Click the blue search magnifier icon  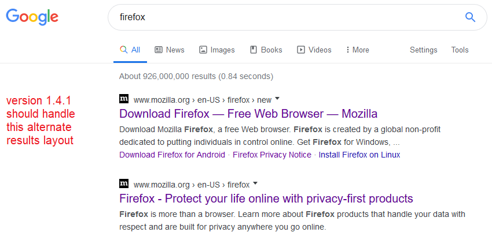click(x=470, y=17)
